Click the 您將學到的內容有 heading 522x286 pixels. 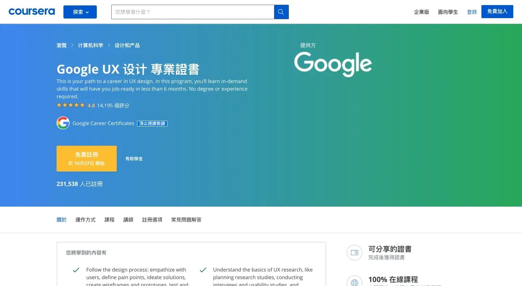[86, 253]
